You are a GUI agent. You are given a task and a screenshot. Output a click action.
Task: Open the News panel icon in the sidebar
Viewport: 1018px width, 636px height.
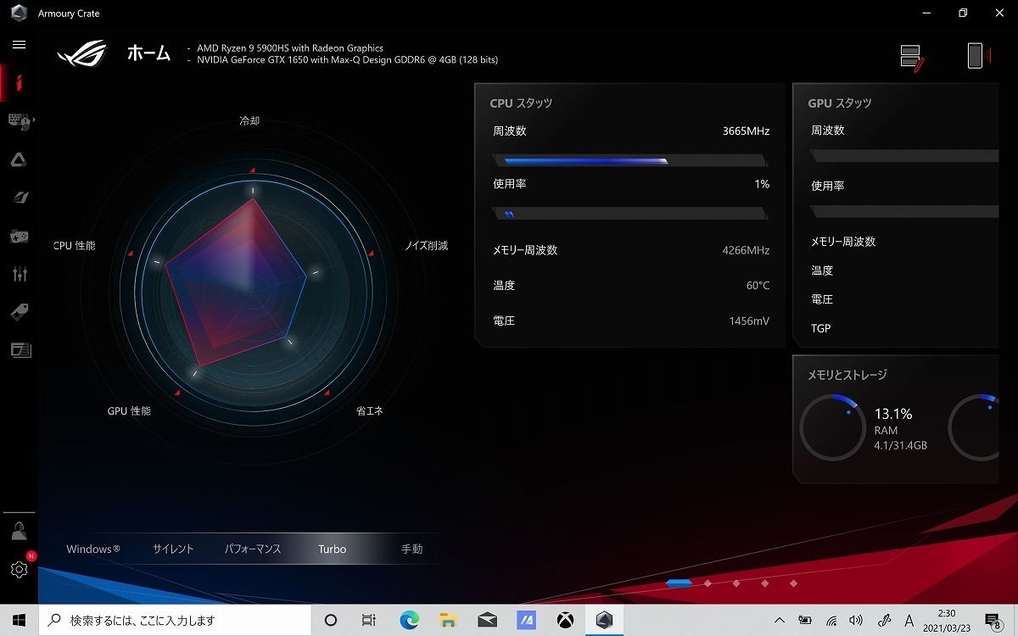click(x=20, y=349)
